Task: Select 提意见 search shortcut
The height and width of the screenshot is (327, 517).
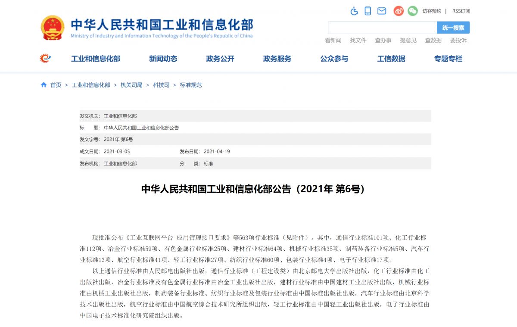Action: point(408,40)
